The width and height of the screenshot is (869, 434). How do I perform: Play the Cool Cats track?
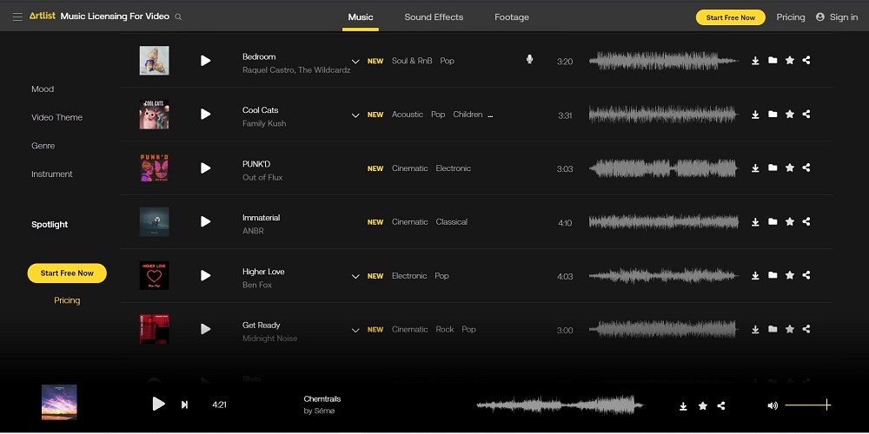(x=206, y=114)
